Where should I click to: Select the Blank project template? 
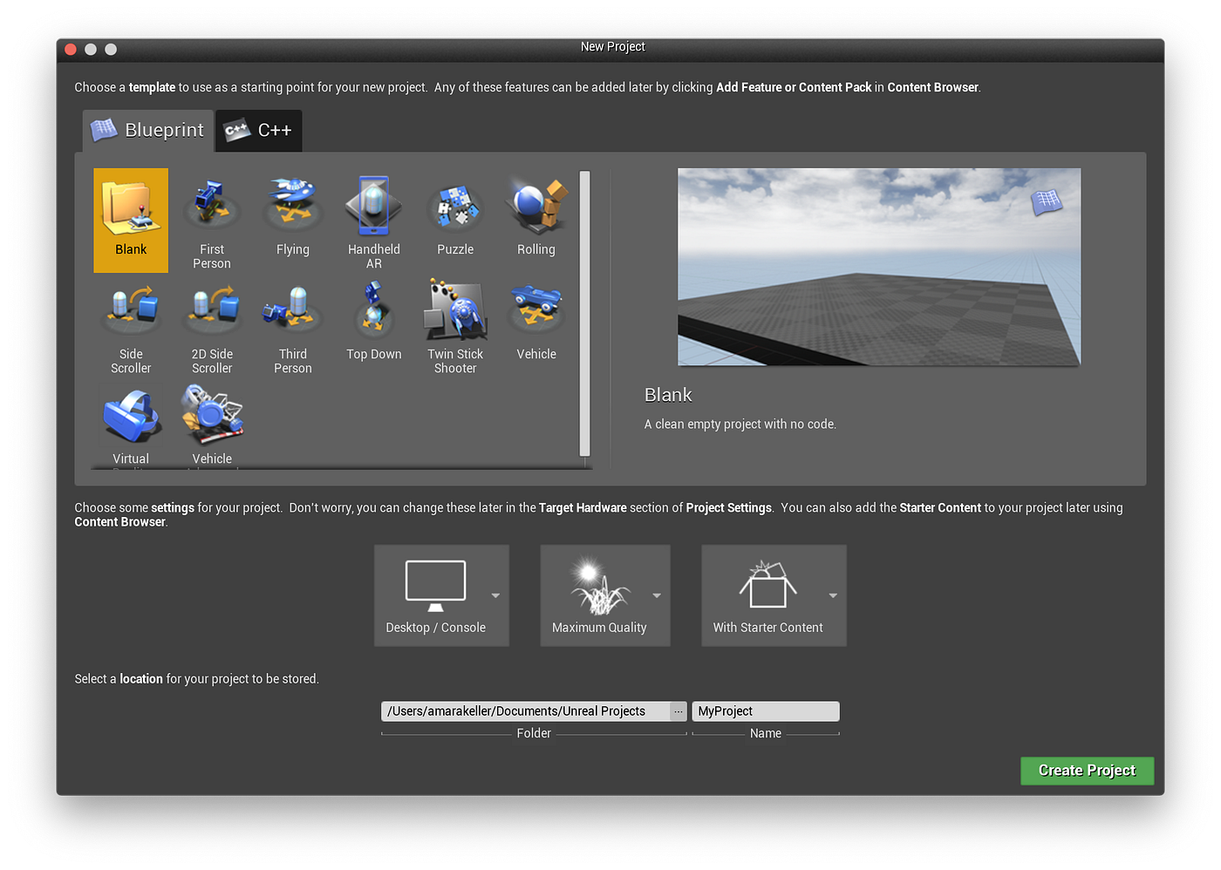(130, 220)
